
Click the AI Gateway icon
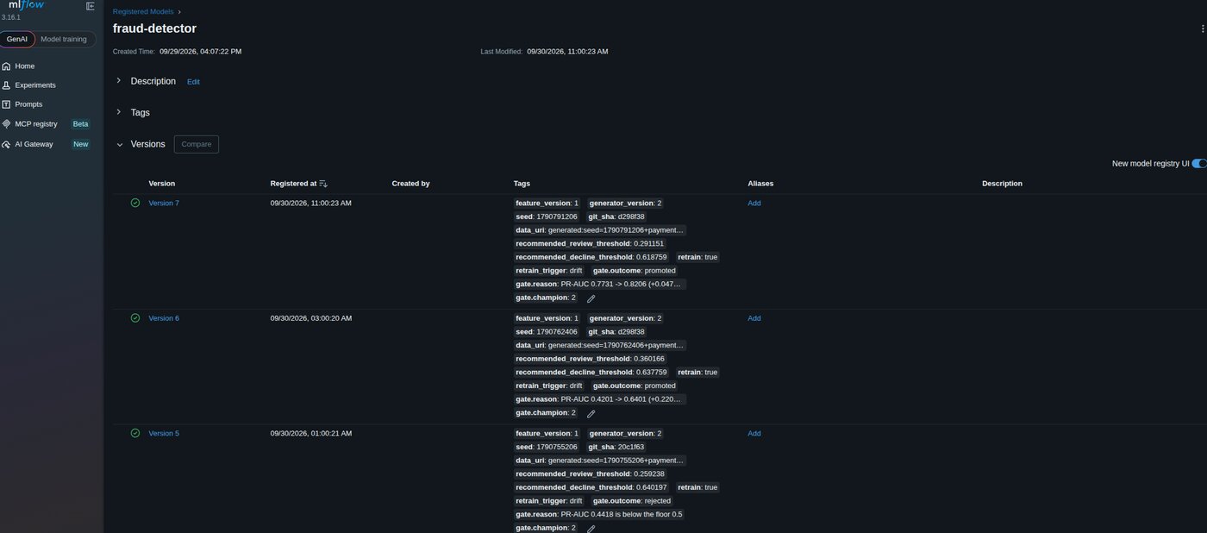tap(6, 144)
